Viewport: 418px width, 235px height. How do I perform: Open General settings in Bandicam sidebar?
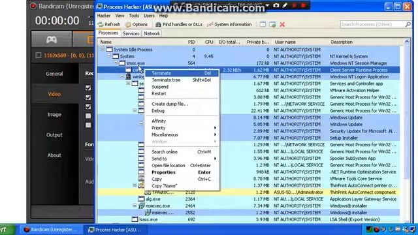pos(54,74)
